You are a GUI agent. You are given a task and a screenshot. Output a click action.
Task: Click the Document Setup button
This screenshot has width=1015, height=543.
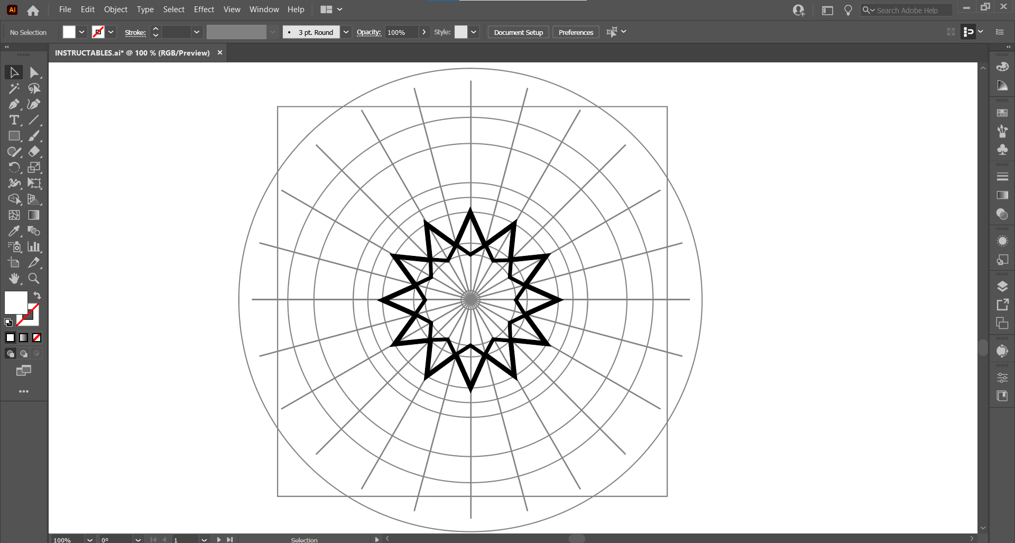point(519,32)
